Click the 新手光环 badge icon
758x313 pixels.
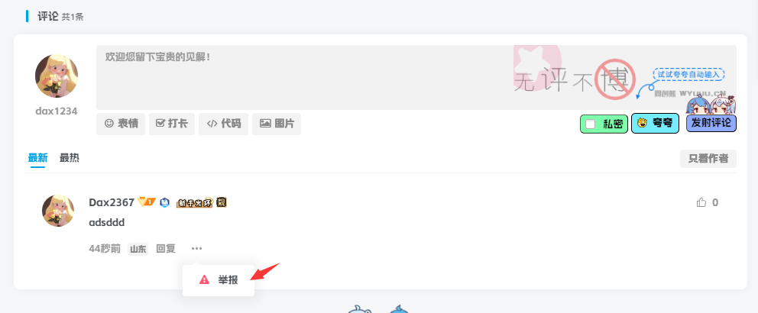pyautogui.click(x=195, y=203)
